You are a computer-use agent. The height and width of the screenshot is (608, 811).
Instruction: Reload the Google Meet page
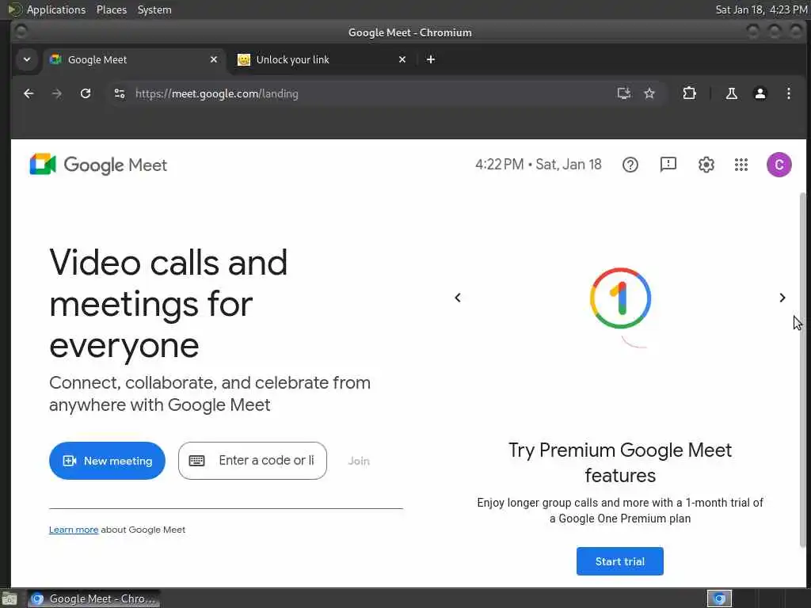coord(86,93)
